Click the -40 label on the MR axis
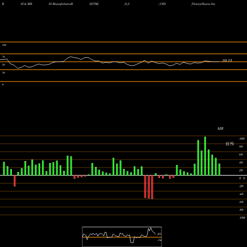 pyautogui.click(x=241, y=194)
